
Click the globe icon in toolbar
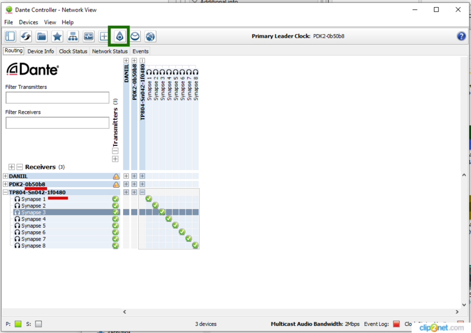151,36
